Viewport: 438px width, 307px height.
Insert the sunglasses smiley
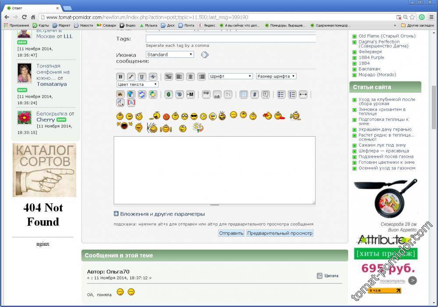(x=194, y=116)
